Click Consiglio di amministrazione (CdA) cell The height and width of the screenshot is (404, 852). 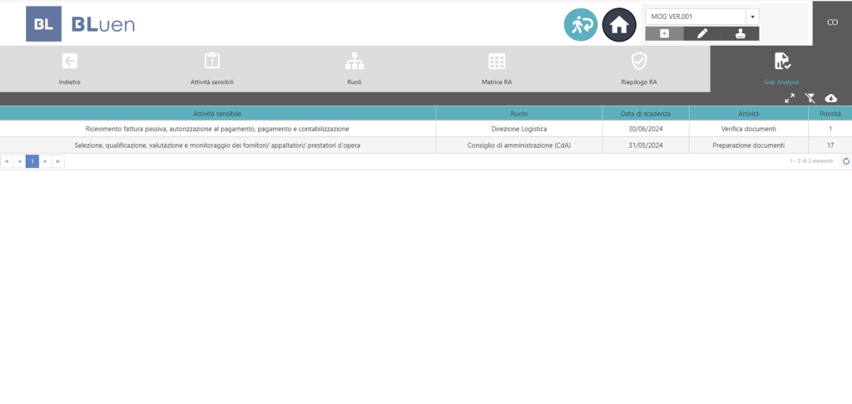tap(519, 145)
